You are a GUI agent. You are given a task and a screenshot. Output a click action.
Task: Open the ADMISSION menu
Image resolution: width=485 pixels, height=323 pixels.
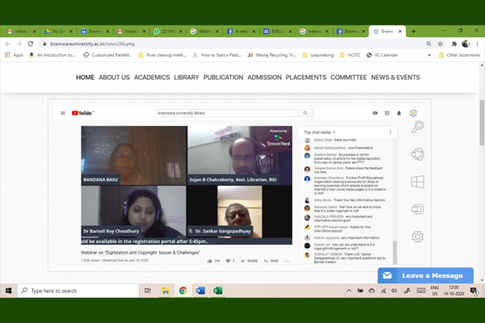click(x=264, y=78)
